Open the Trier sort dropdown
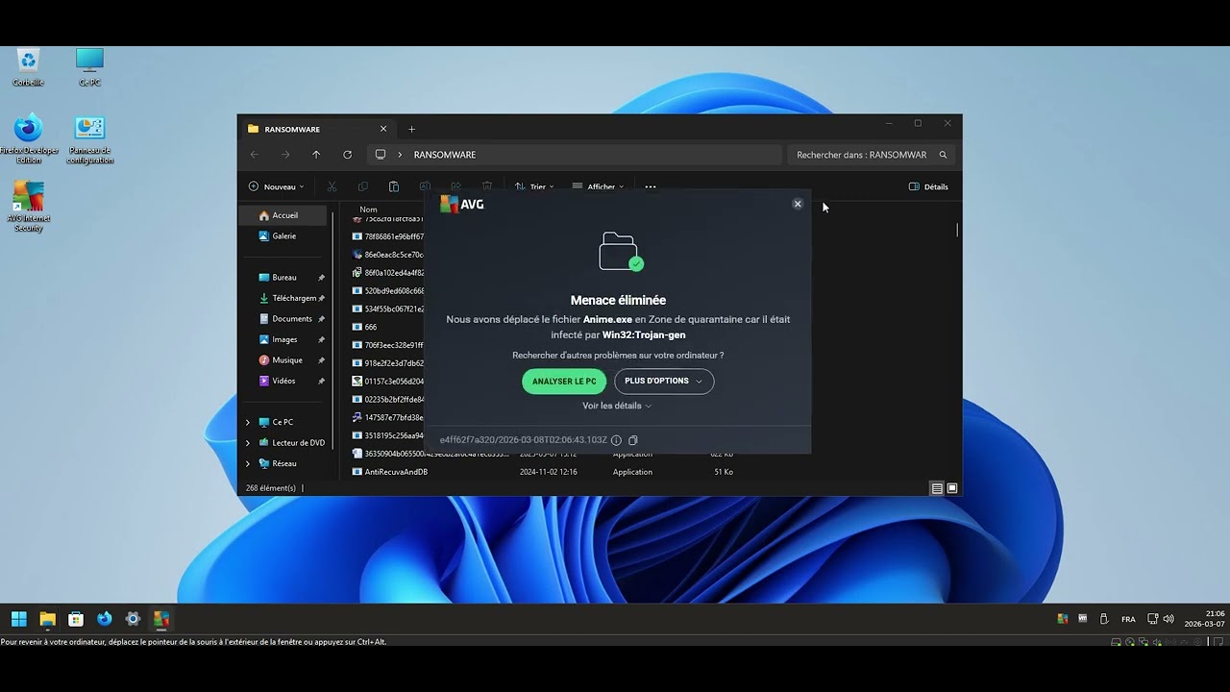1230x692 pixels. coord(535,186)
